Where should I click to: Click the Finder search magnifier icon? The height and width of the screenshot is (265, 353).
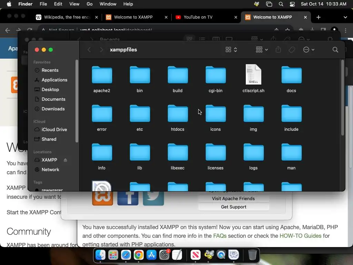coord(335,50)
